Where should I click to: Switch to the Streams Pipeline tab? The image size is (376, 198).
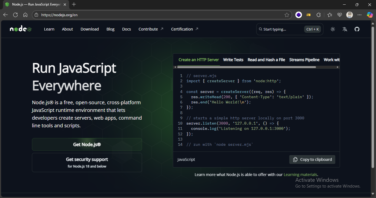tap(304, 60)
